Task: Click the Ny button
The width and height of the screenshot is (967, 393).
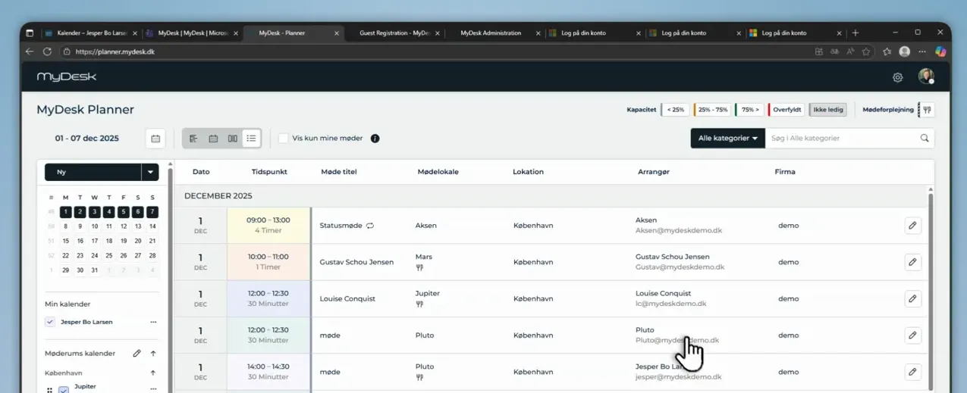Action: click(x=93, y=172)
